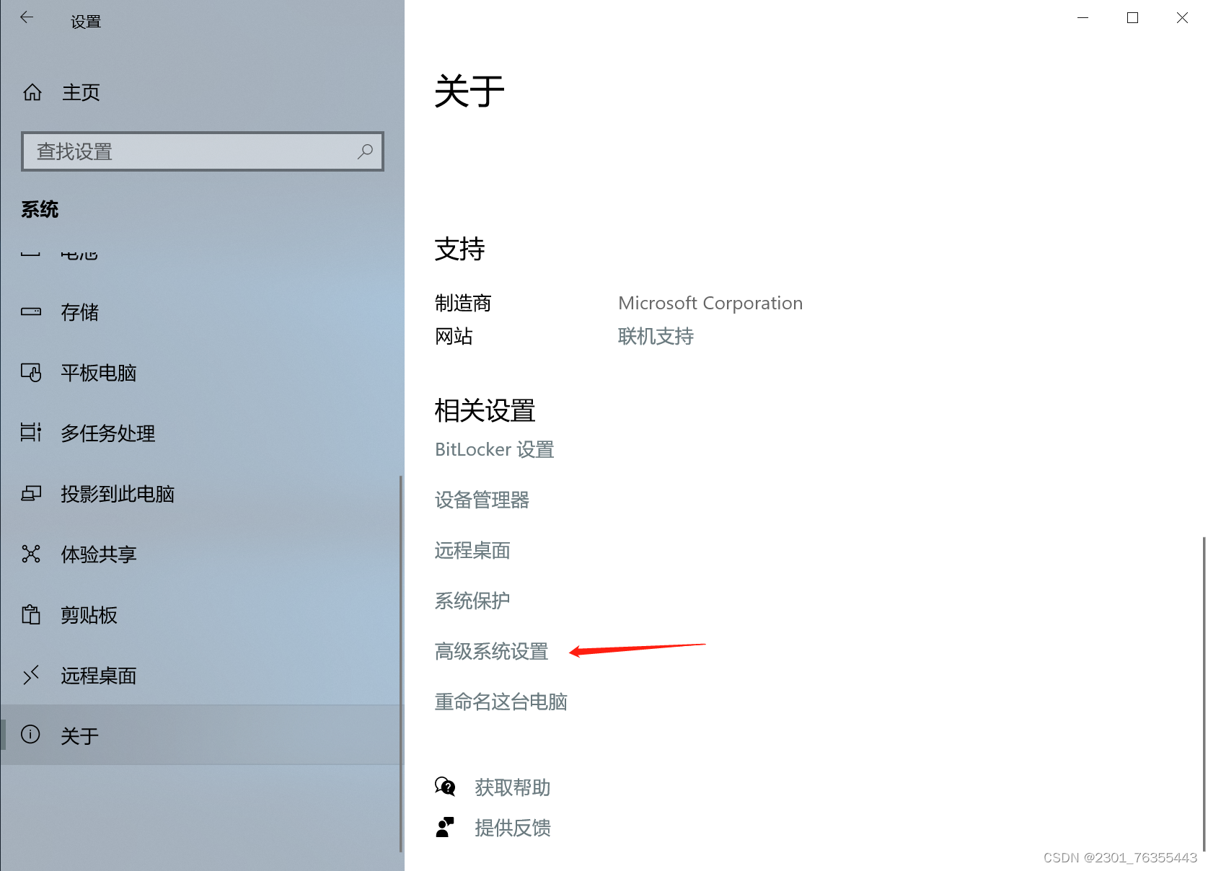Open the 投影到此电脑 settings page

pos(117,494)
